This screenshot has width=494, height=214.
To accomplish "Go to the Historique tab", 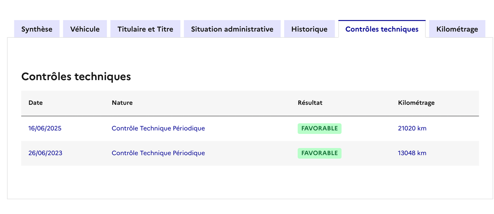I will (x=309, y=29).
